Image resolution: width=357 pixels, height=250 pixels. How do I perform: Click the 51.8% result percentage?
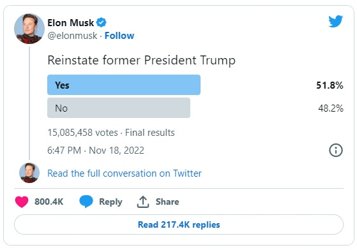pos(330,85)
